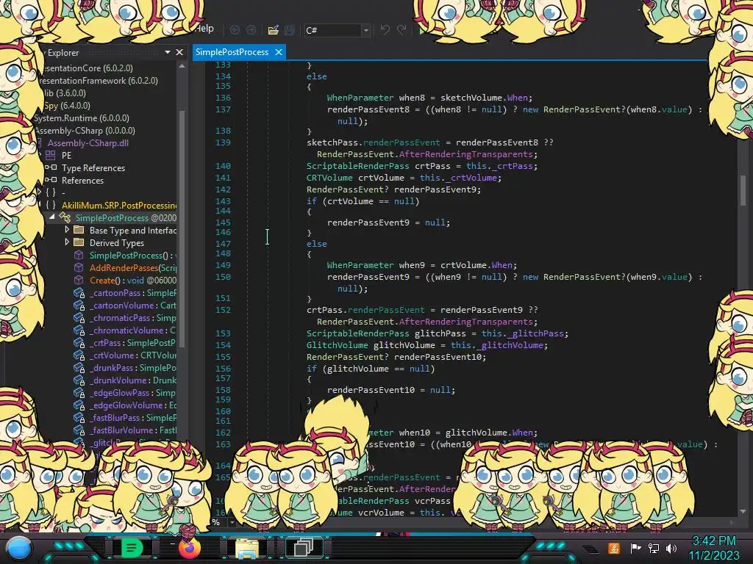Click the Save floppy-disk icon
The height and width of the screenshot is (564, 753).
pyautogui.click(x=290, y=30)
